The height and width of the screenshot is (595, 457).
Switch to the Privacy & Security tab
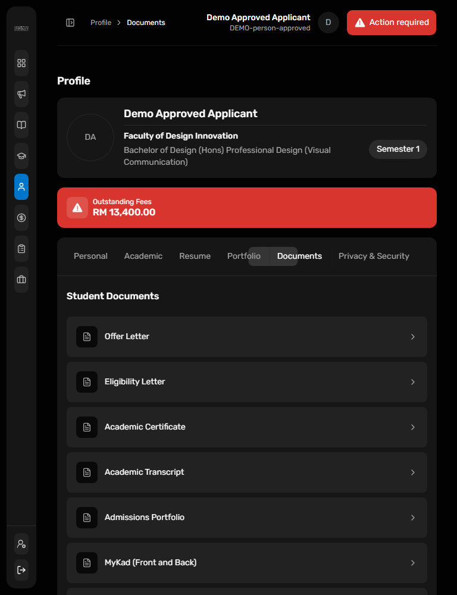[374, 256]
